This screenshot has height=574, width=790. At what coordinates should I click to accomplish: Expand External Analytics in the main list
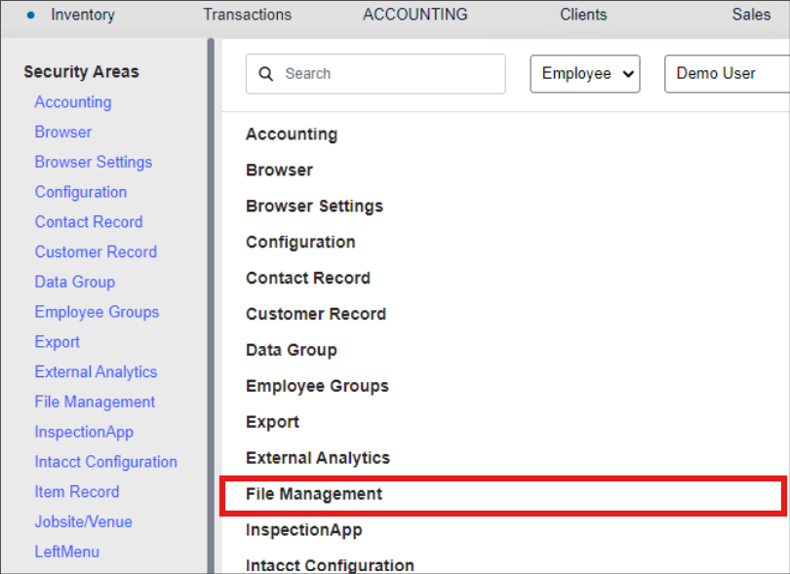318,458
